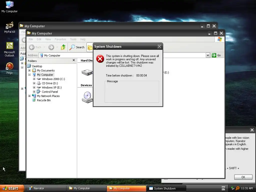The image size is (256, 192).
Task: Maximize the front My Computer window
Action: [x=215, y=33]
